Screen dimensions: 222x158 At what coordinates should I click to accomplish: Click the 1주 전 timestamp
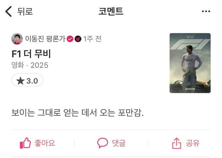pos(92,39)
